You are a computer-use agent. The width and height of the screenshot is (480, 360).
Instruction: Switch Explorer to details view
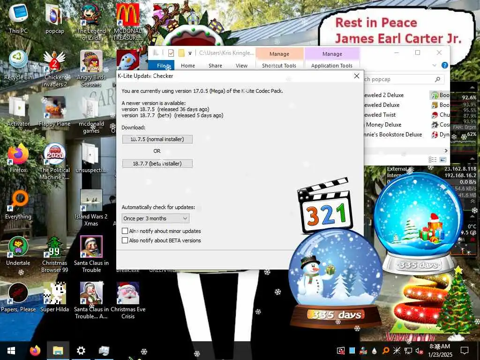coord(433,159)
